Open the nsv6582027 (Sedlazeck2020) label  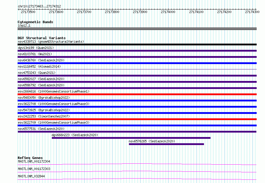point(41,79)
